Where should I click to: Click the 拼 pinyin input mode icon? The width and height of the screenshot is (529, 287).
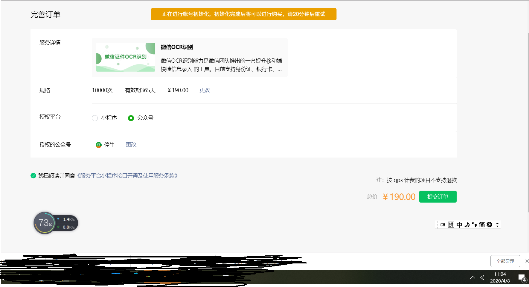[x=451, y=225]
